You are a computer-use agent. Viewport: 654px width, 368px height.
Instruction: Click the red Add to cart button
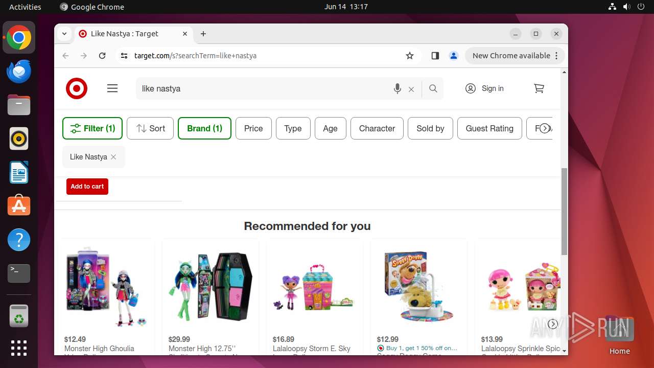point(87,187)
